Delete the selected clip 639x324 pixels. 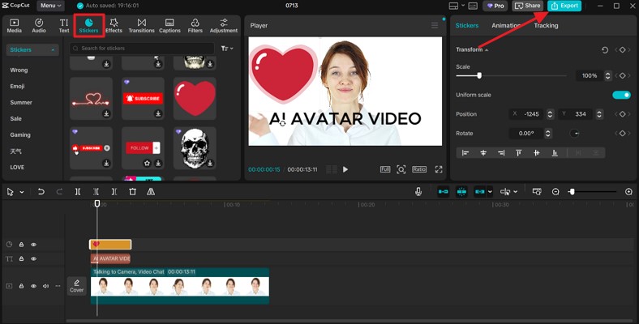pos(132,192)
